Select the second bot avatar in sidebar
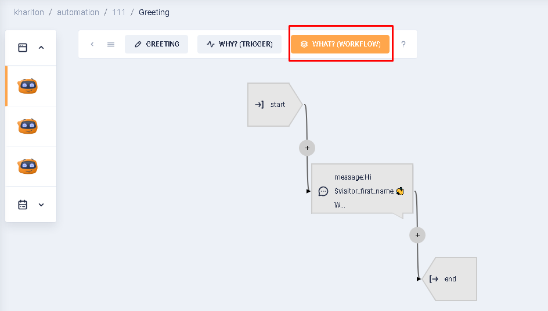 coord(28,126)
